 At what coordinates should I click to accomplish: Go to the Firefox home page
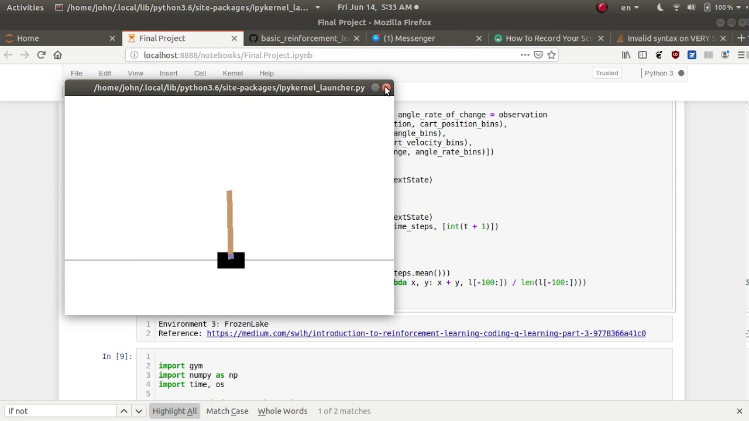pos(57,55)
